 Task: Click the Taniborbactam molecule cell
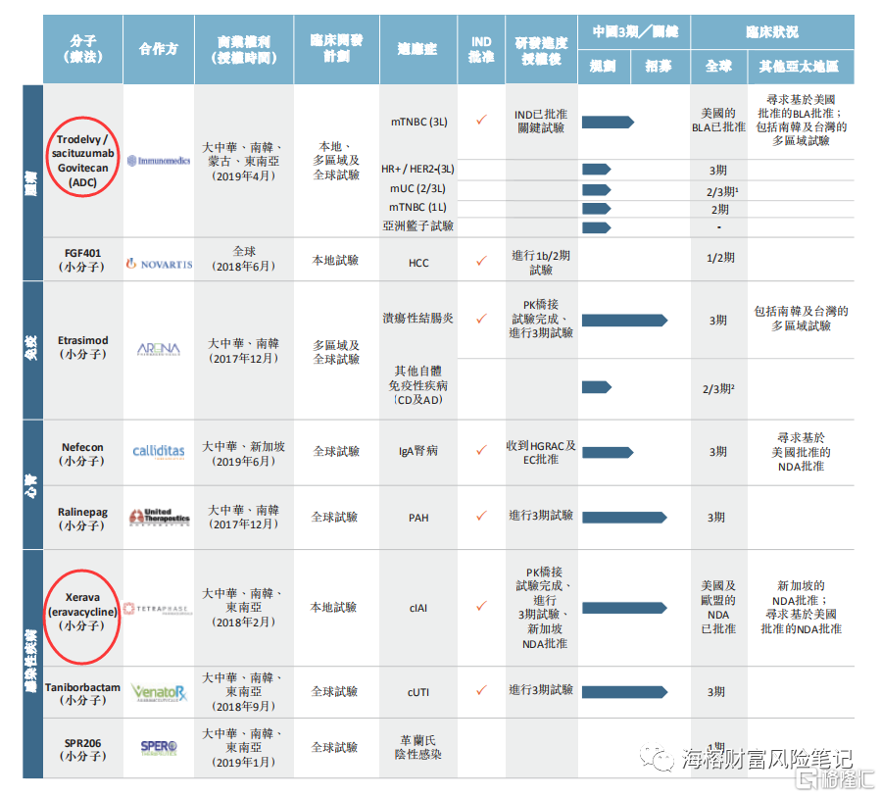tap(83, 694)
